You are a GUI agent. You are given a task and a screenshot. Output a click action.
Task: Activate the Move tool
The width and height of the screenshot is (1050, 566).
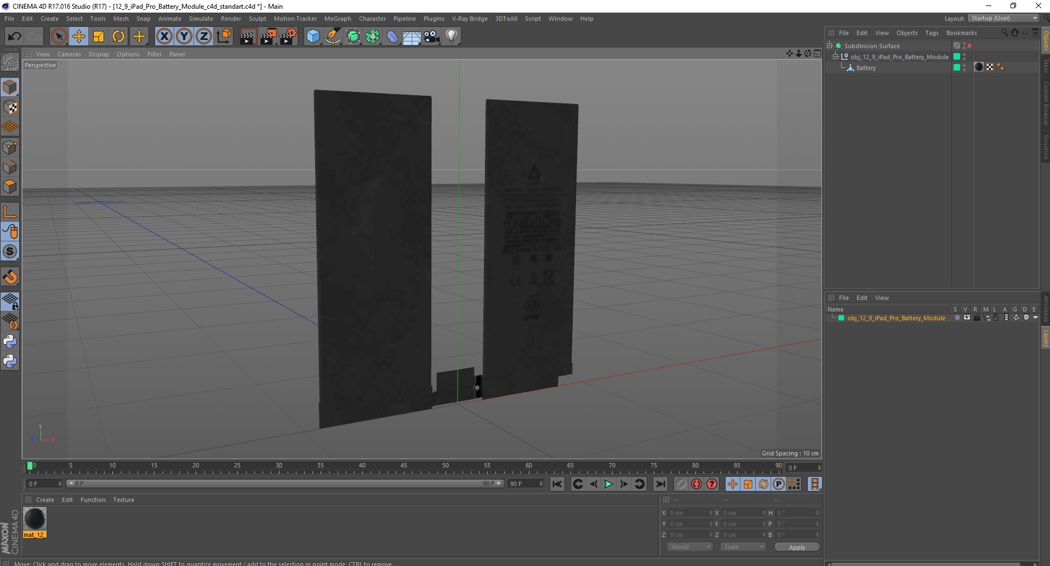[x=79, y=37]
